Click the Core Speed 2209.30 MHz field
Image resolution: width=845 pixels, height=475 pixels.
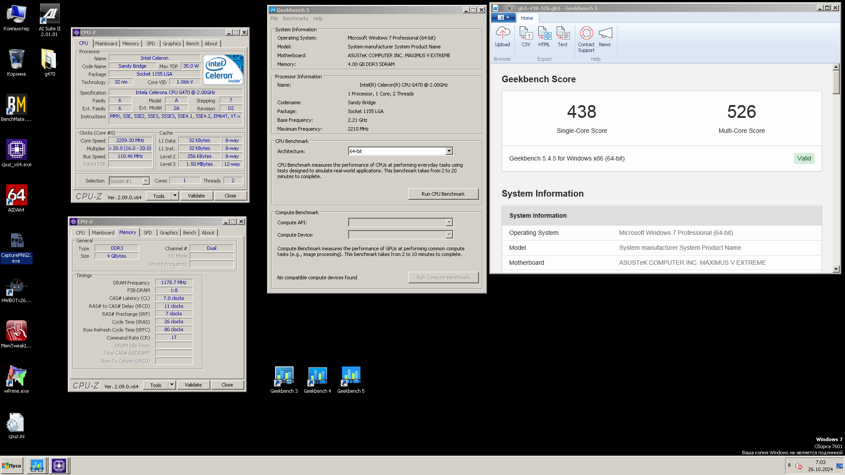130,141
